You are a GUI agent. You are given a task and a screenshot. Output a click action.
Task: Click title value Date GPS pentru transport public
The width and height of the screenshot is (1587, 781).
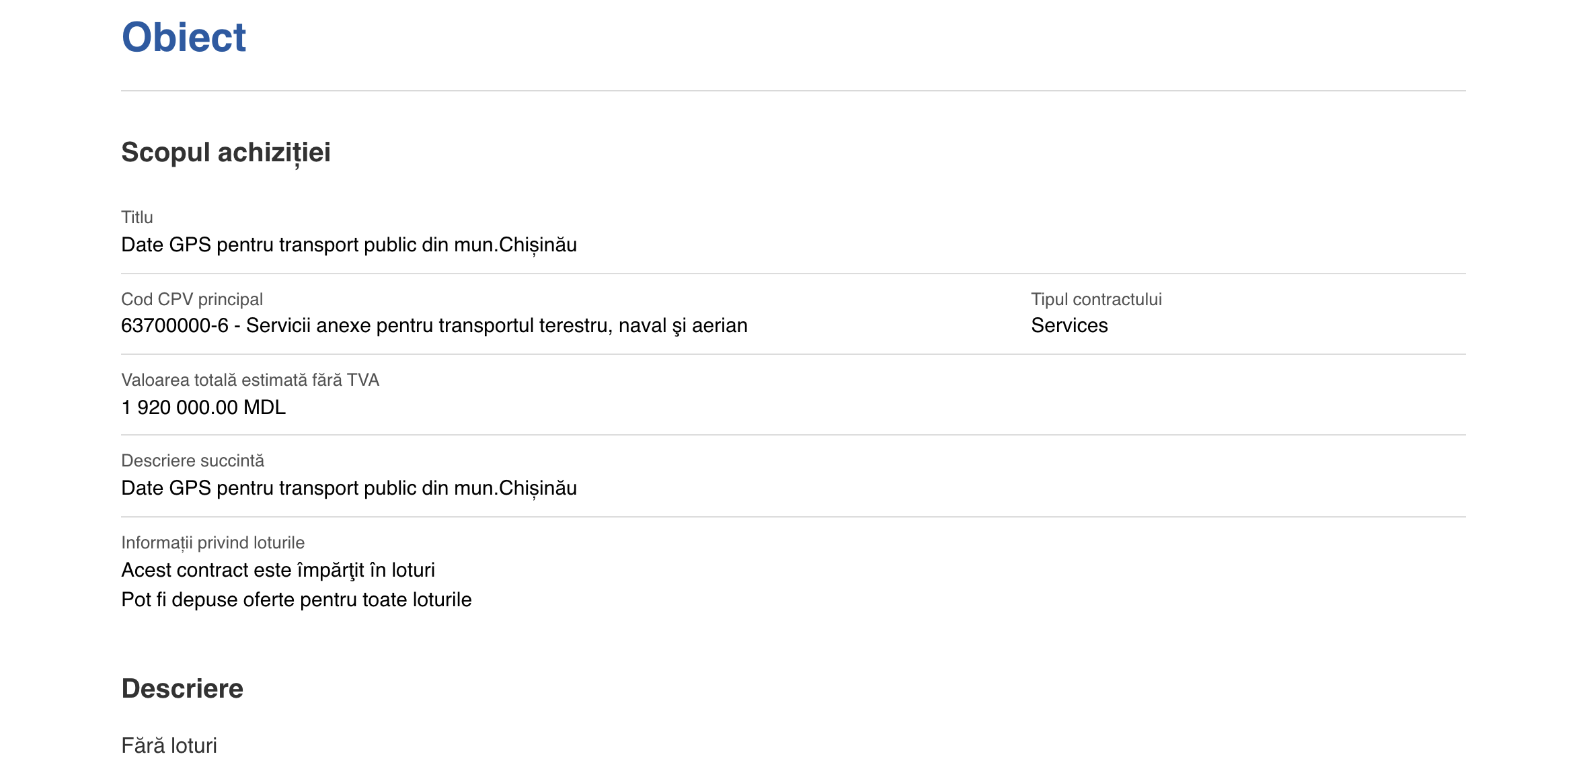pos(349,245)
